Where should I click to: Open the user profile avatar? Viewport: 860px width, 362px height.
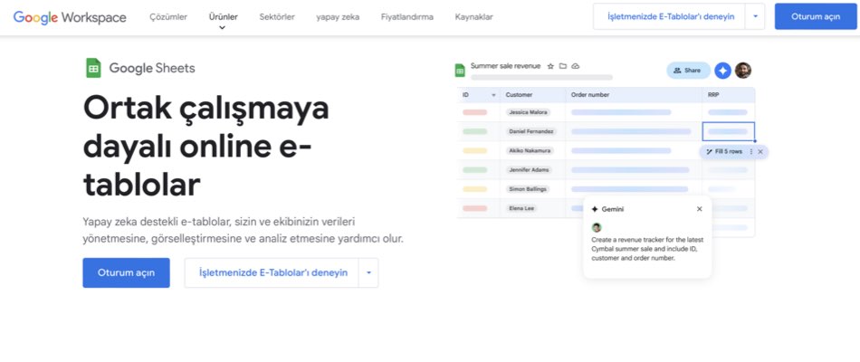coord(743,71)
